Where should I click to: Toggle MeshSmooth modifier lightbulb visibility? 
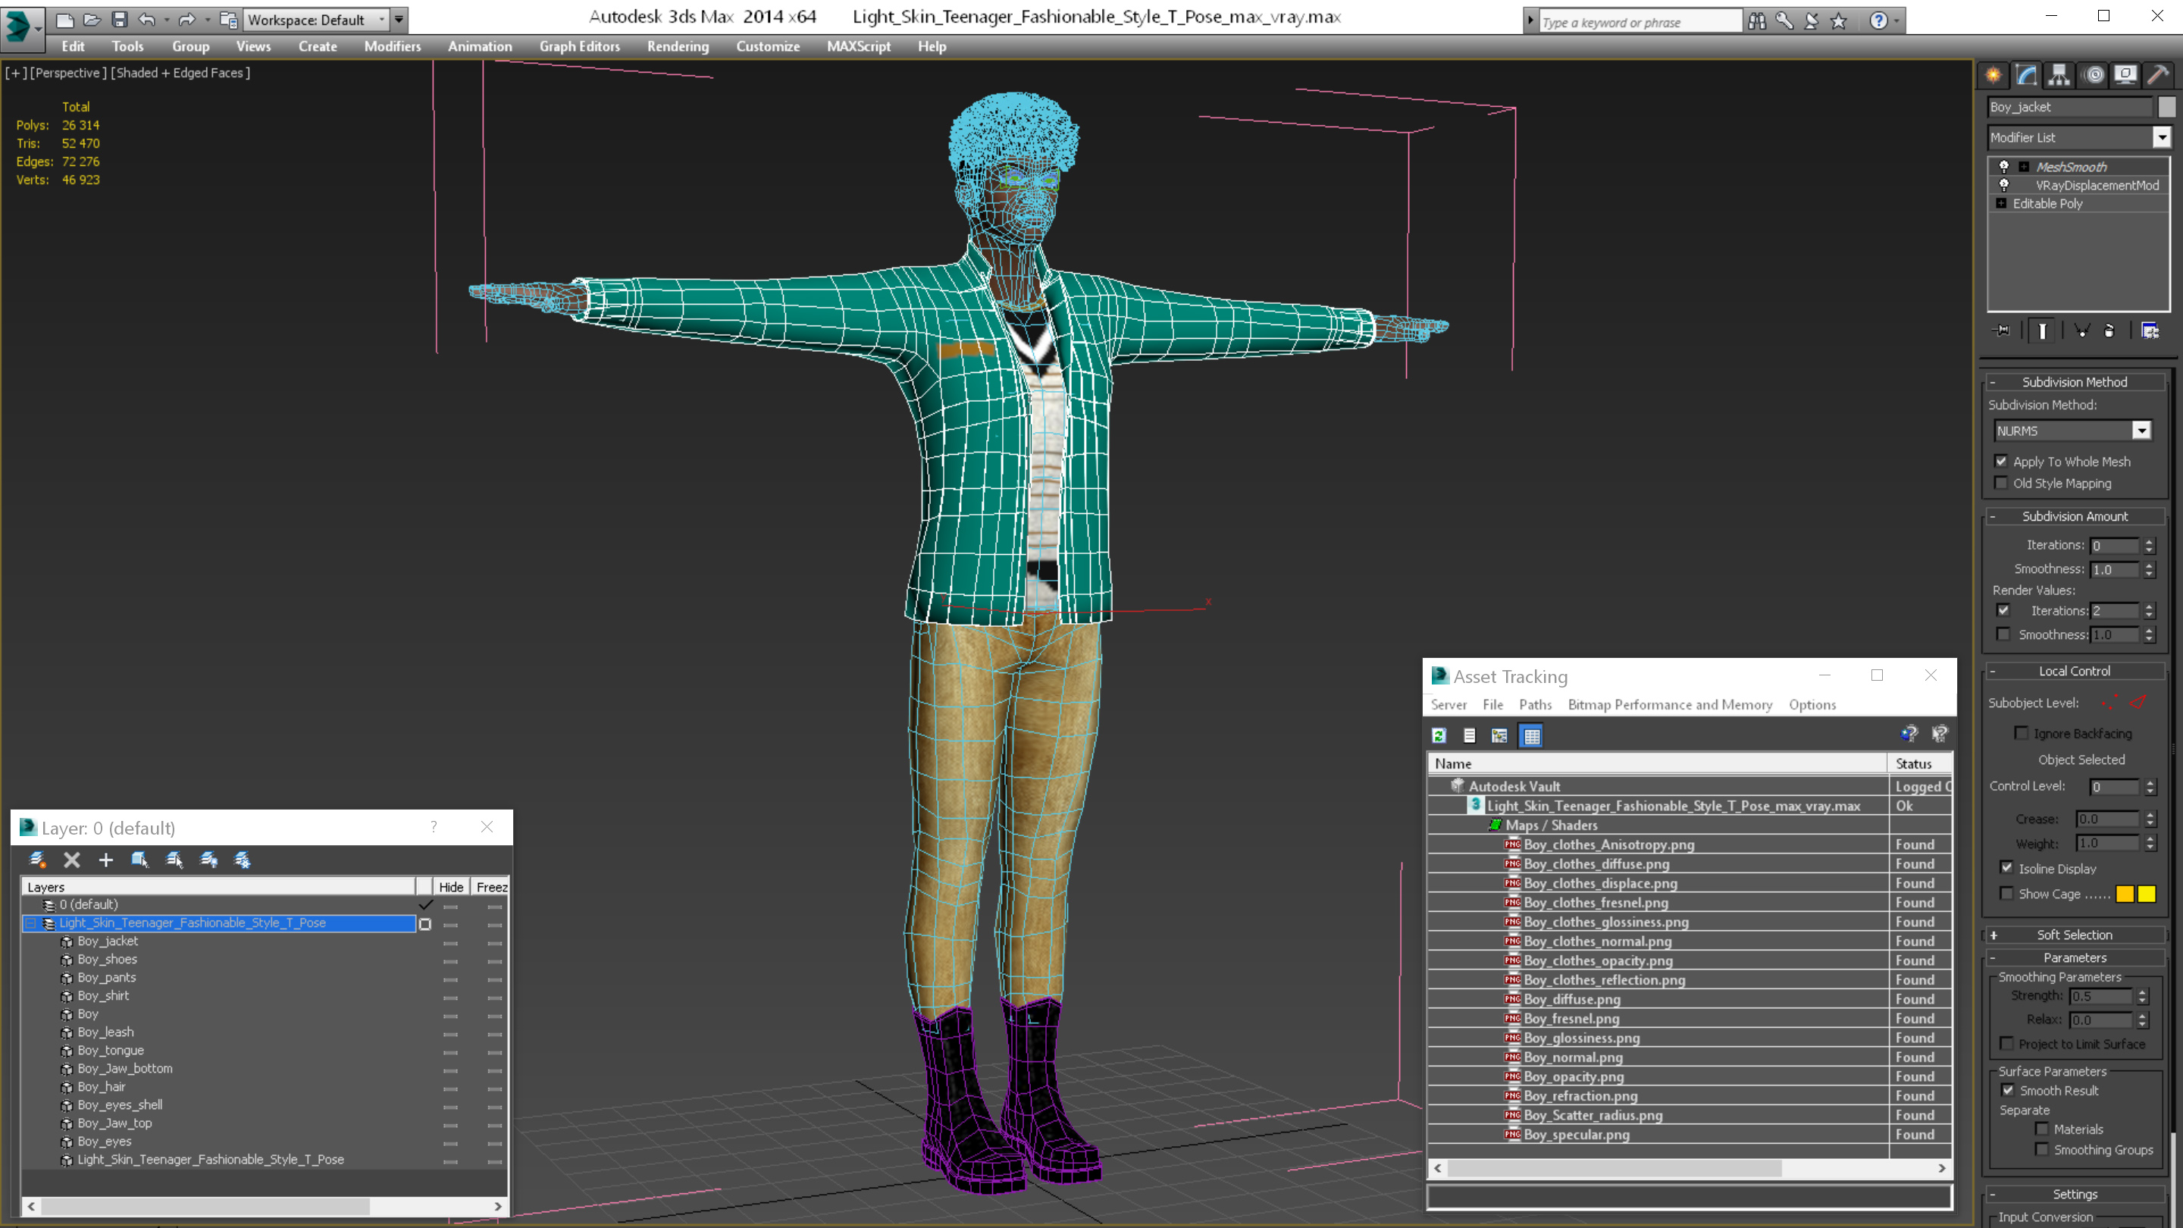2003,166
